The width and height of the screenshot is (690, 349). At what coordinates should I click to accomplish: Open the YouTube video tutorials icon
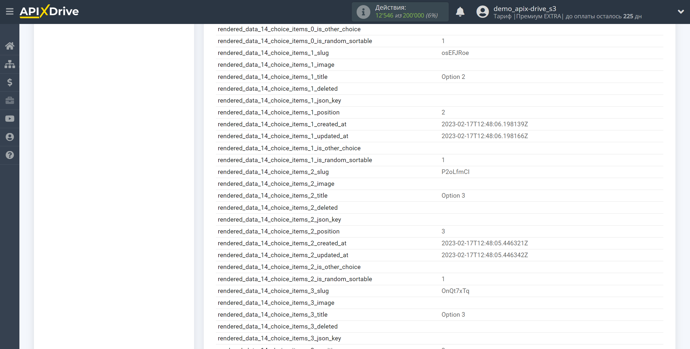click(10, 119)
